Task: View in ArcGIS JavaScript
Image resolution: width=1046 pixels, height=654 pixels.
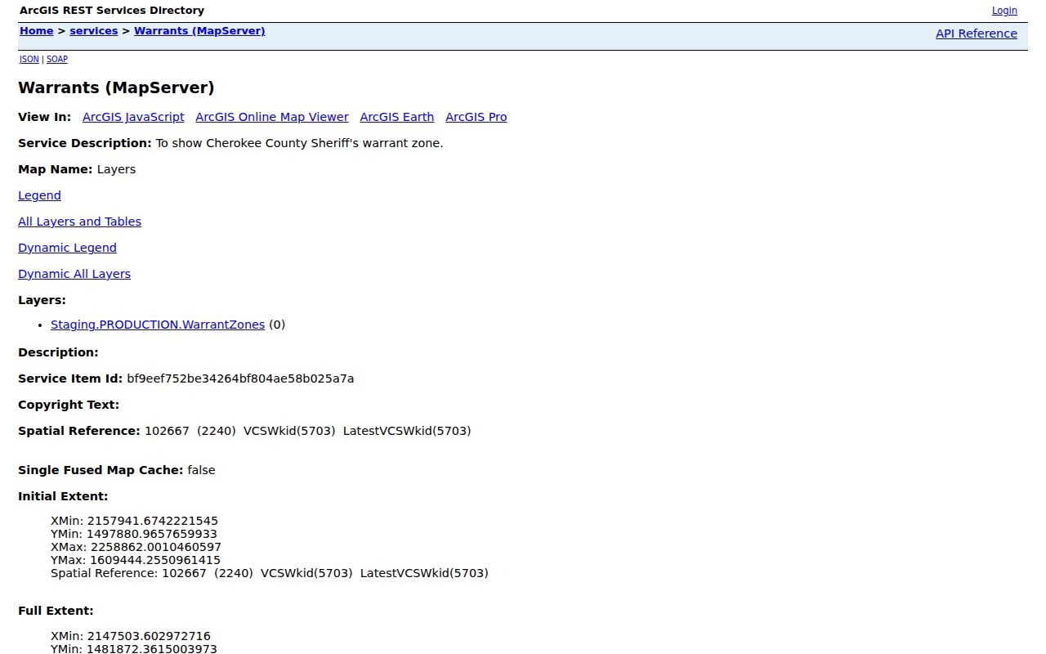Action: [x=133, y=117]
